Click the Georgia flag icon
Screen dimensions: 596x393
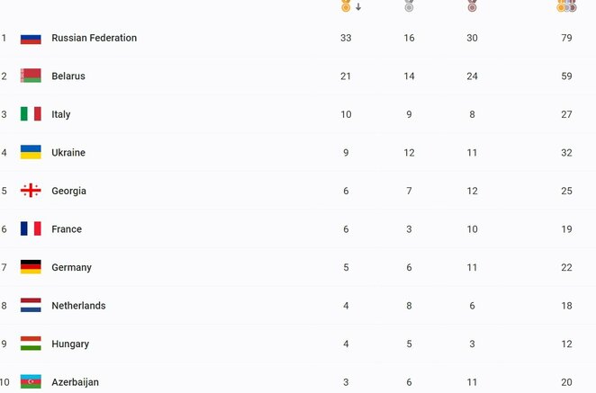(x=31, y=191)
